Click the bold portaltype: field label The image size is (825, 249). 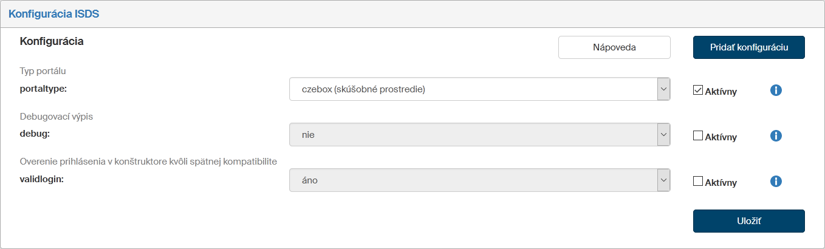(x=43, y=89)
